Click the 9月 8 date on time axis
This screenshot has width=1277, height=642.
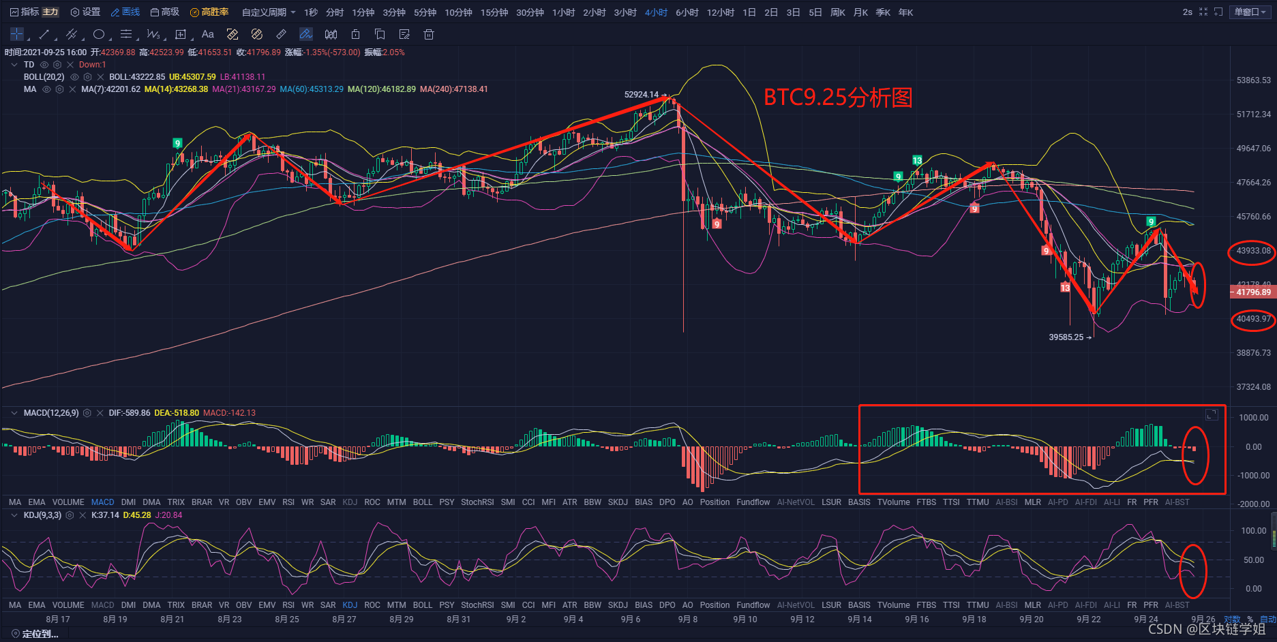(x=688, y=620)
